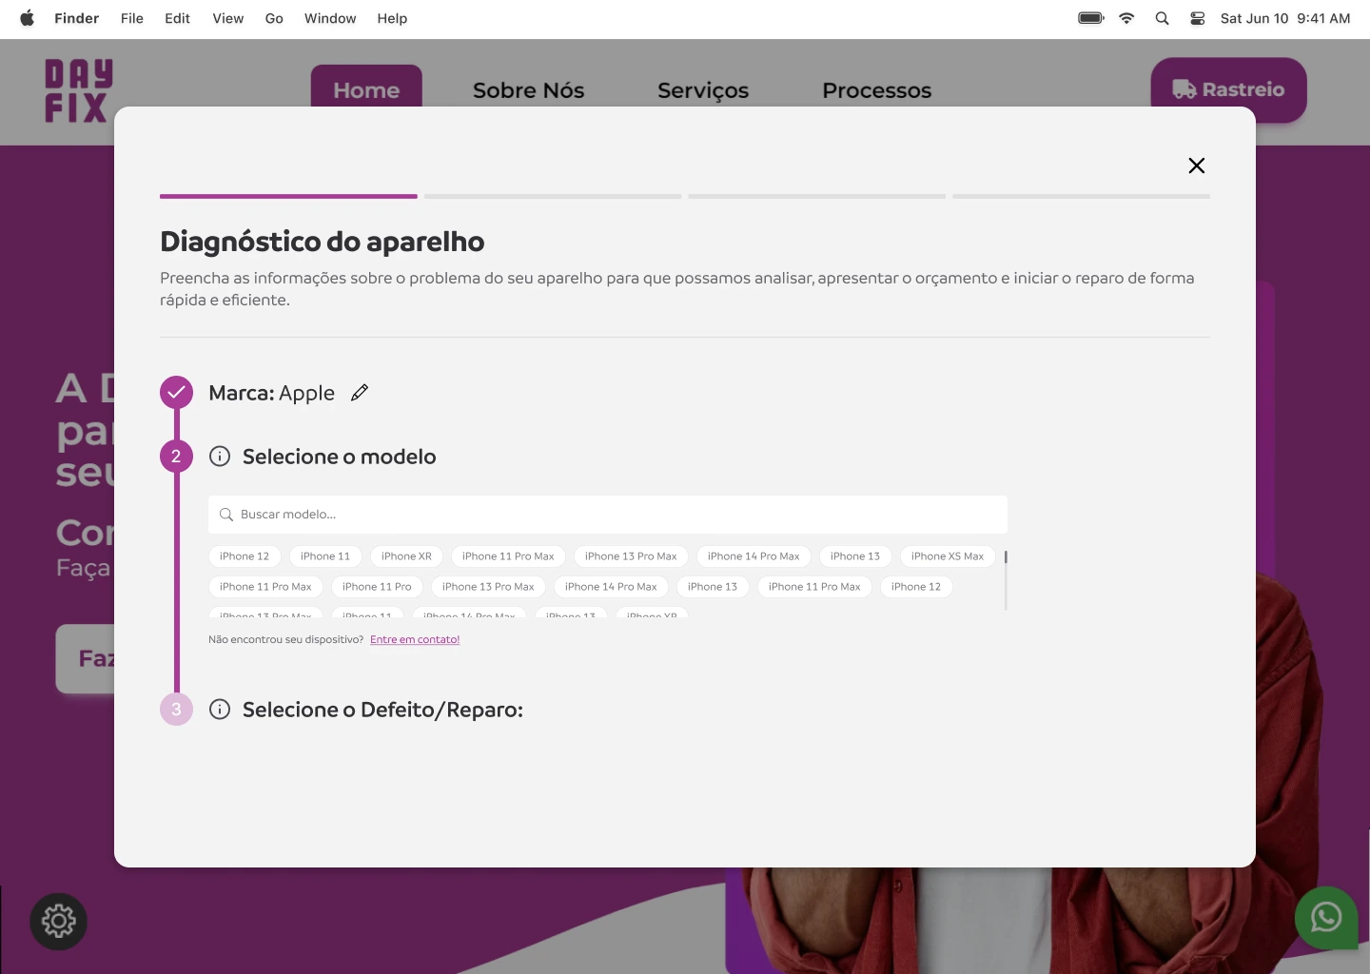Choose the iPhone XS Max model chip

coord(948,556)
